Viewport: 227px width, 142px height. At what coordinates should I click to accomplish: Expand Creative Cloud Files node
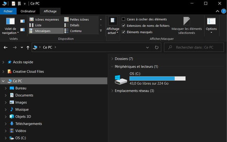(3, 72)
